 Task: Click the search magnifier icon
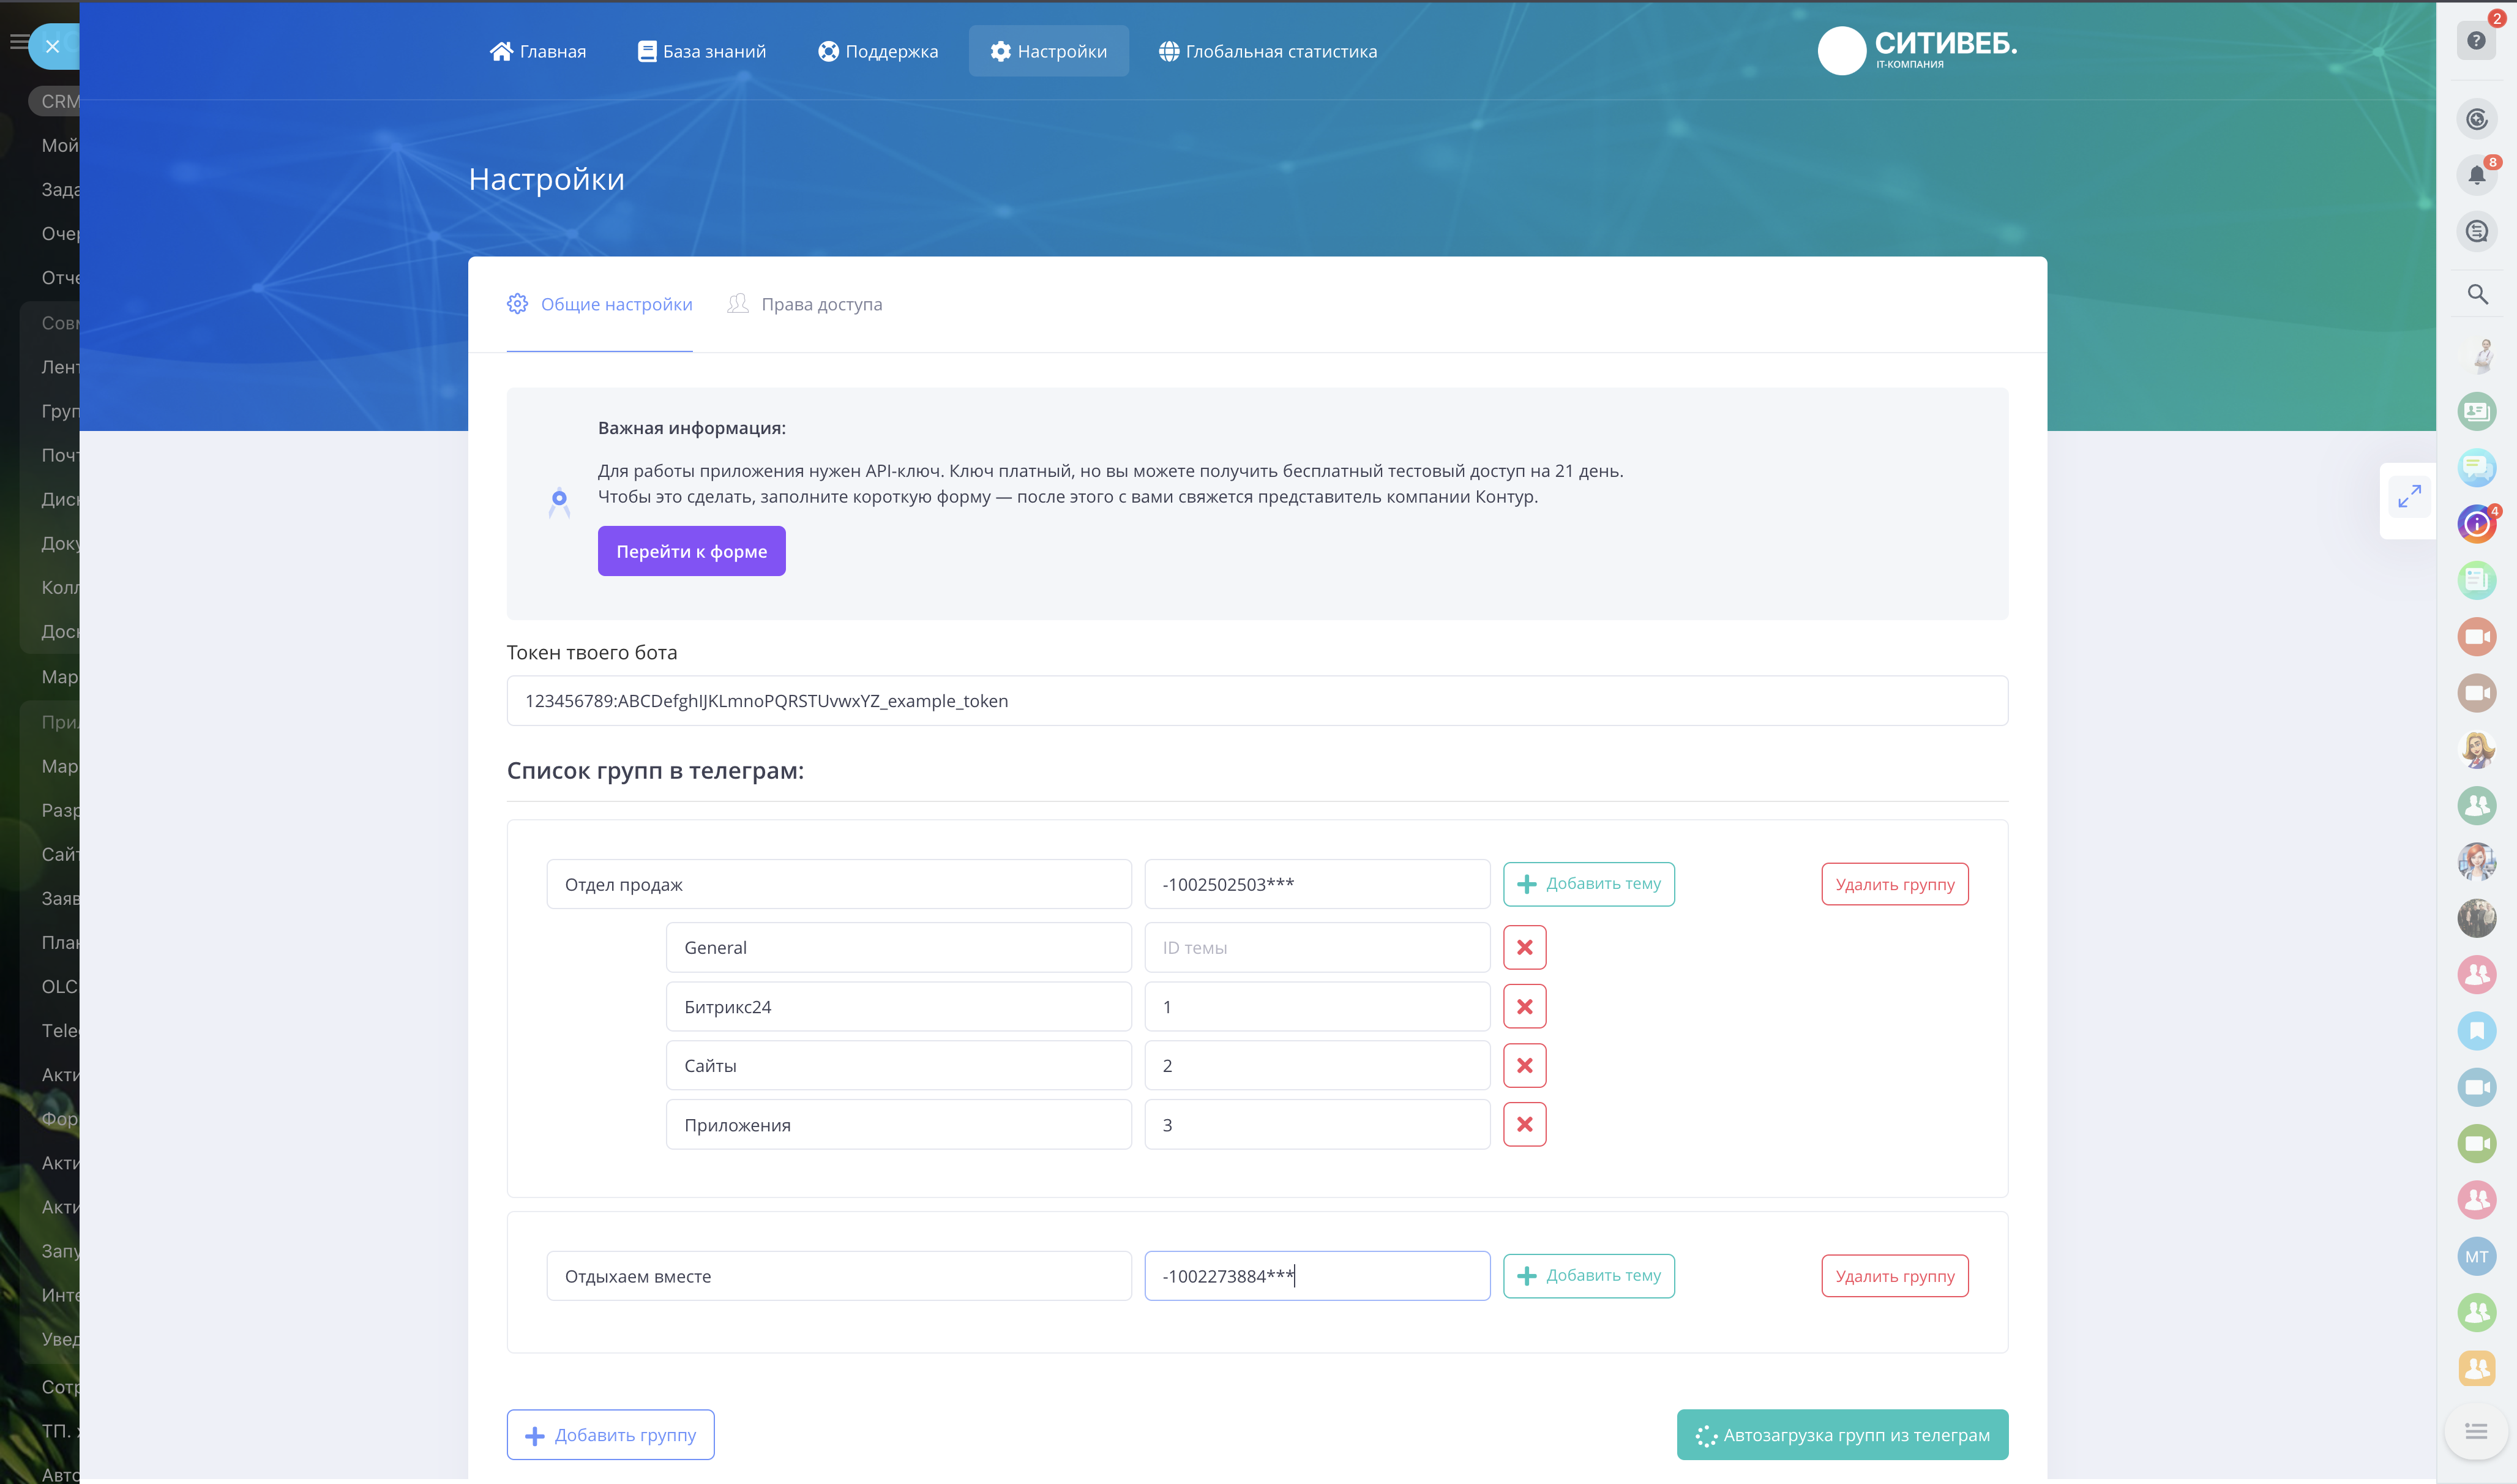tap(2477, 294)
